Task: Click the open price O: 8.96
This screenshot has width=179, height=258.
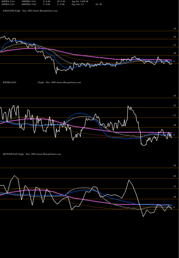Action: (x=47, y=1)
